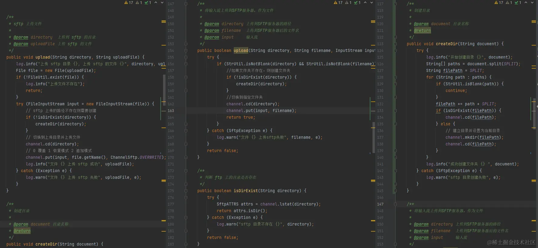Click '@param uploadFile' tag in left pane
Screen dimensions: 538x248
click(x=34, y=44)
